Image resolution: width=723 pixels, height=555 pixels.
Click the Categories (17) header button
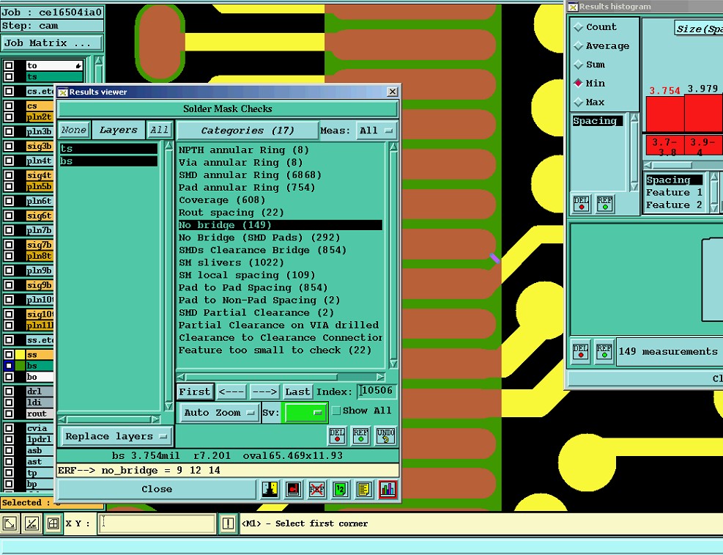tap(248, 131)
